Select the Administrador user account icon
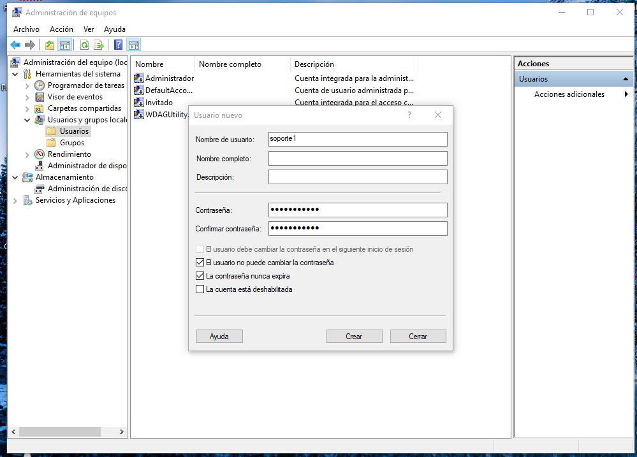Viewport: 637px width, 457px height. 139,78
